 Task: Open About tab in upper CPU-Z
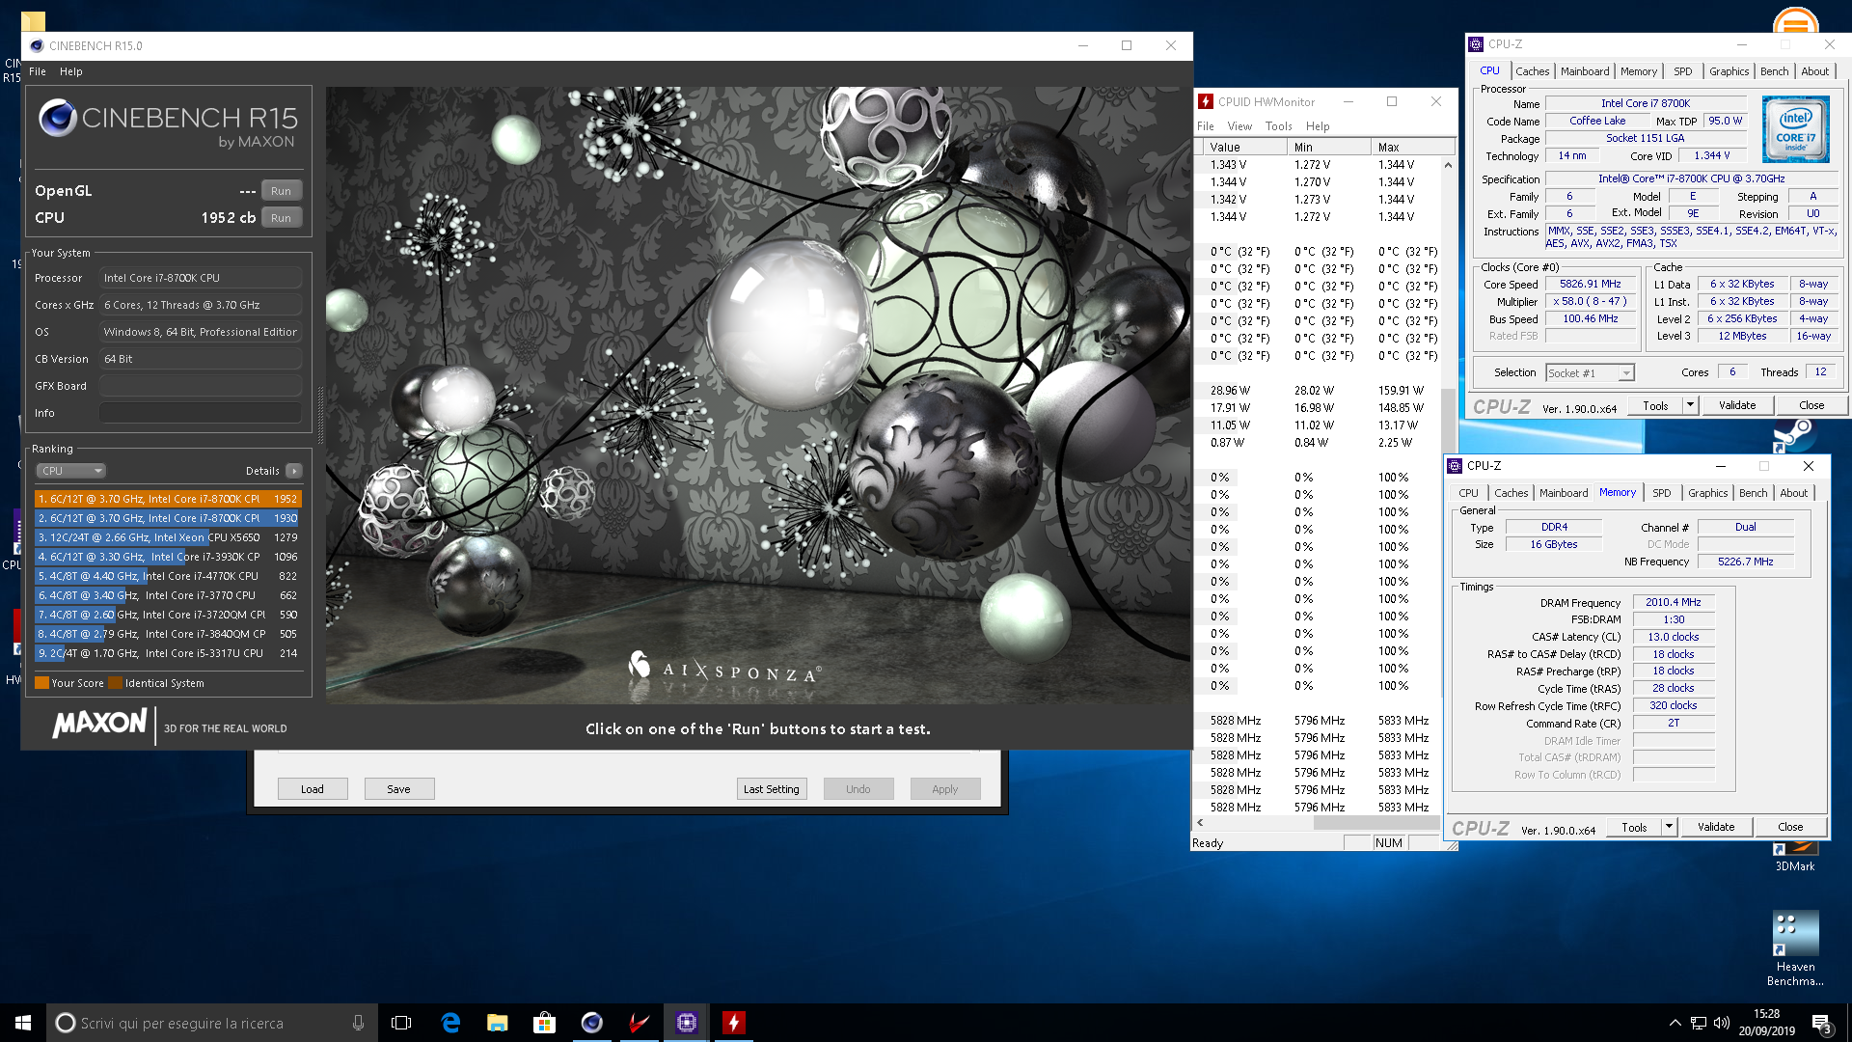pos(1814,71)
